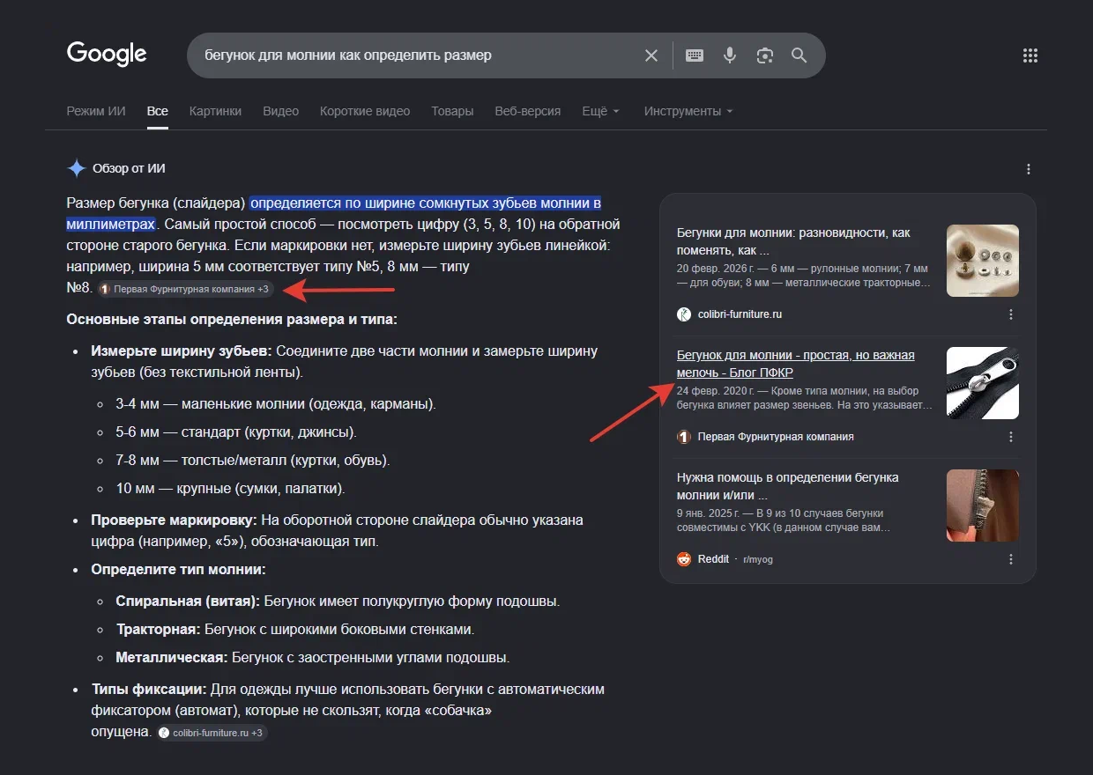This screenshot has height=775, width=1093.
Task: Open the on-screen keyboard input tool
Action: 695,55
